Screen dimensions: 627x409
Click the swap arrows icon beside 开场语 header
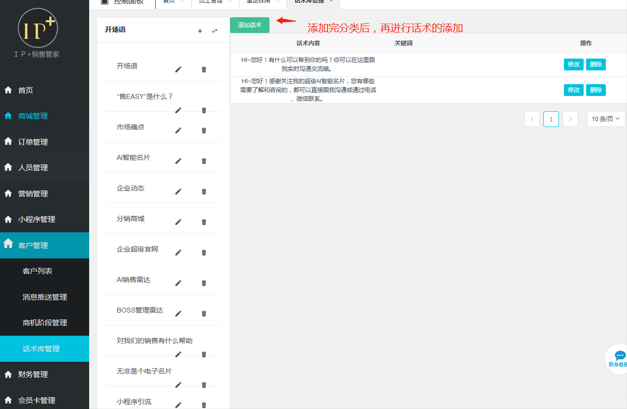coord(215,31)
